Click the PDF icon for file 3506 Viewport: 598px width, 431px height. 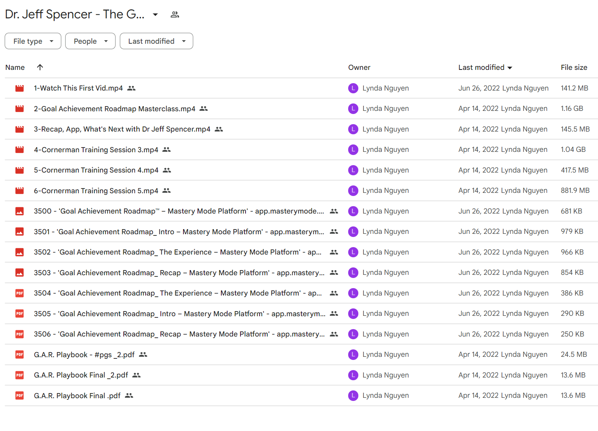[20, 334]
